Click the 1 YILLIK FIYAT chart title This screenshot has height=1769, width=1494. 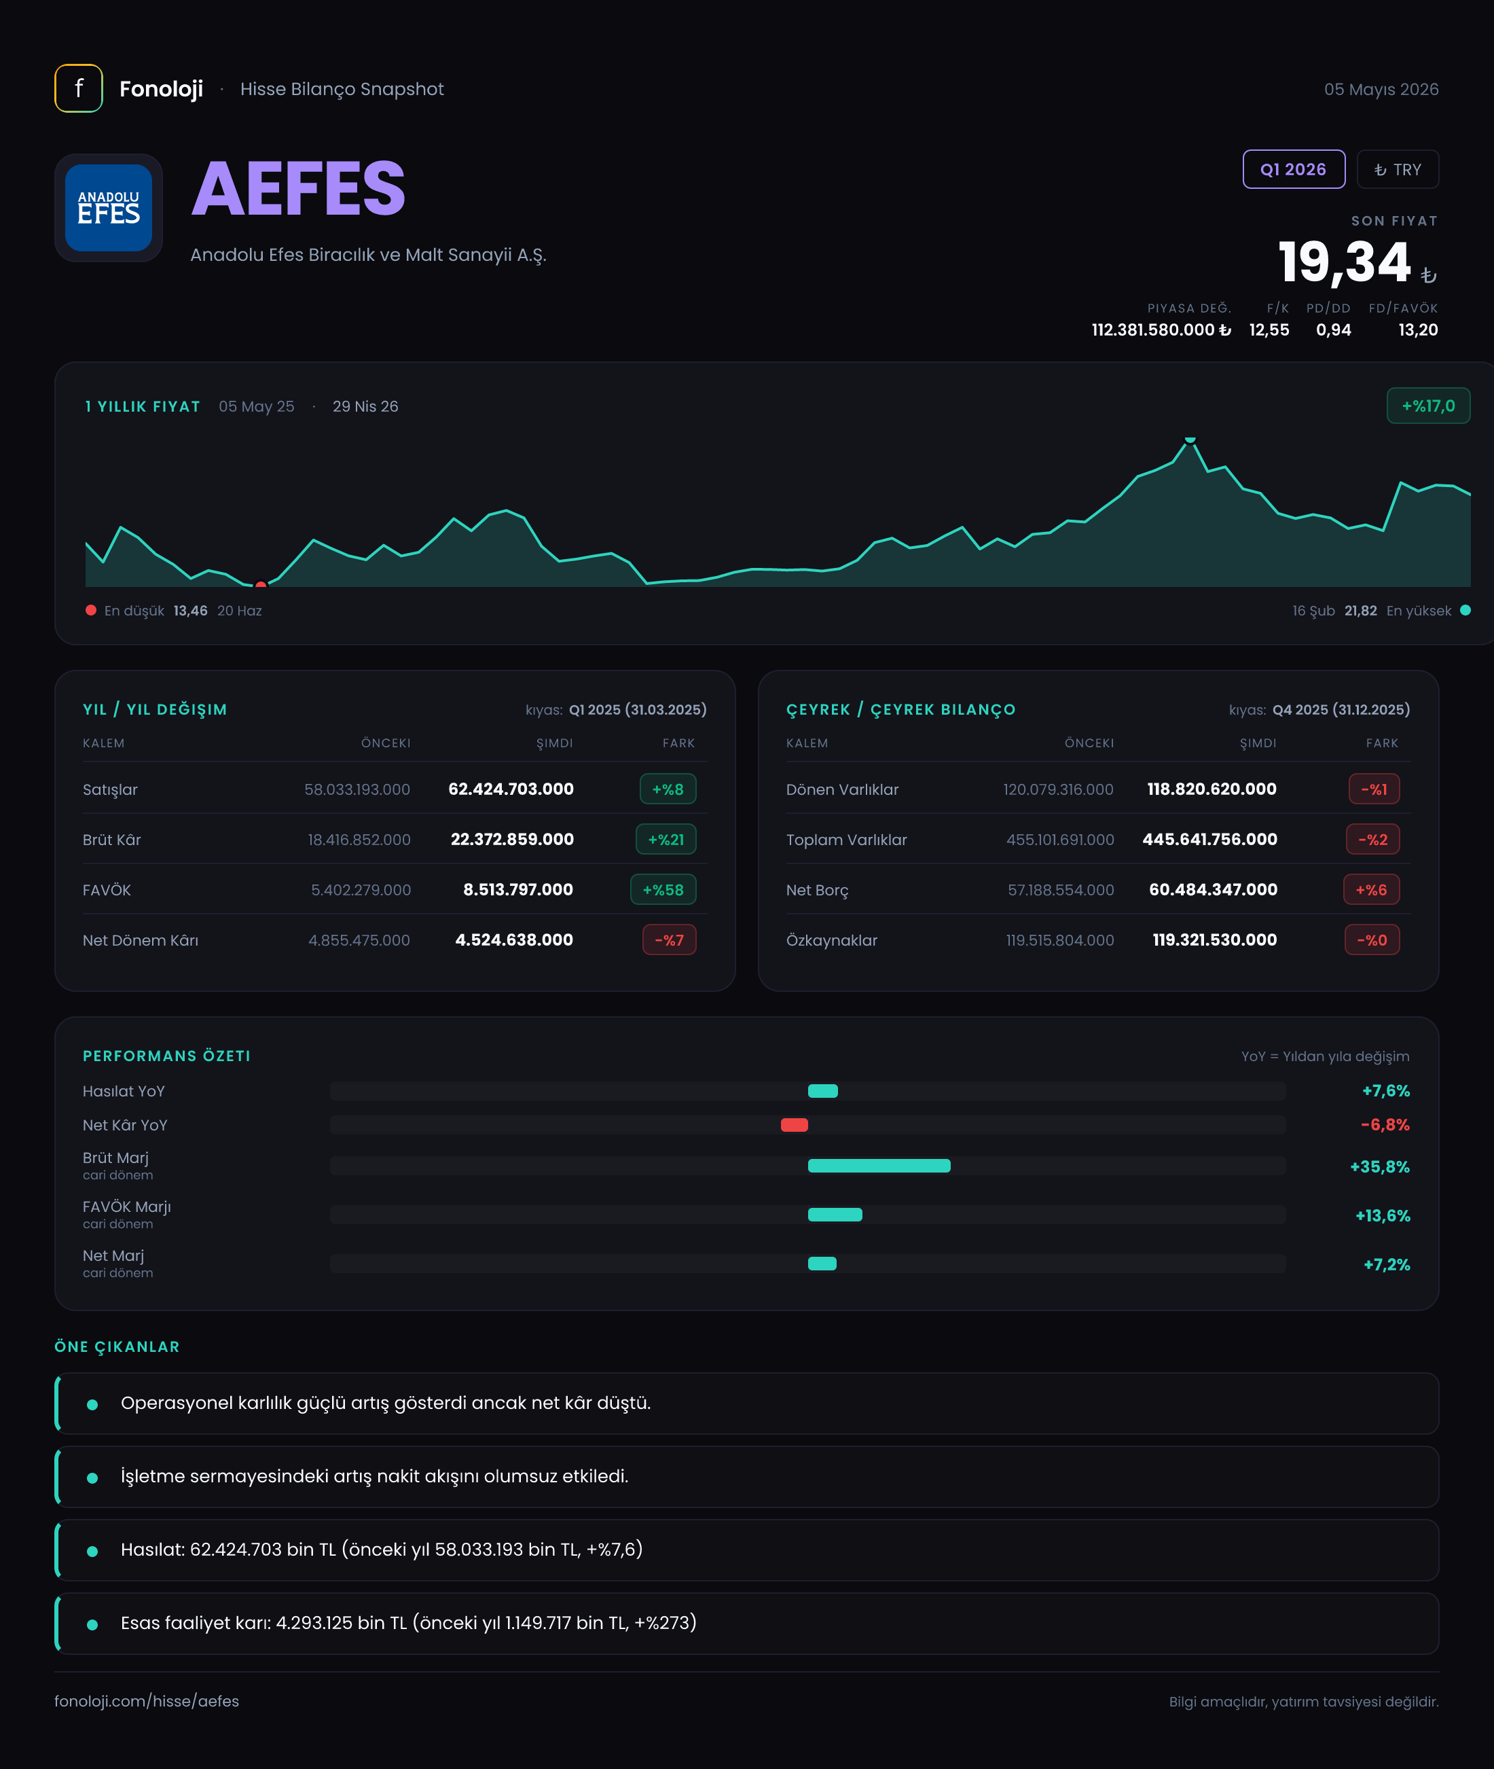coord(143,406)
